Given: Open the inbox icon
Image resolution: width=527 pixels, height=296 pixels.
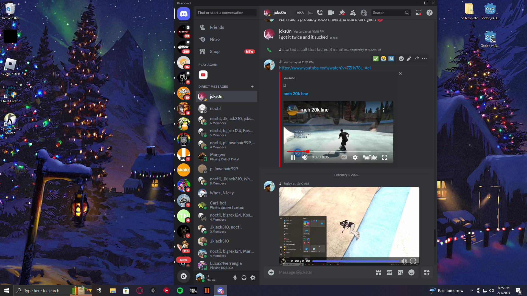Looking at the screenshot, I should click(418, 13).
